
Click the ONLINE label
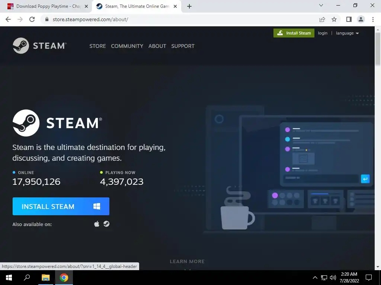[x=26, y=173]
